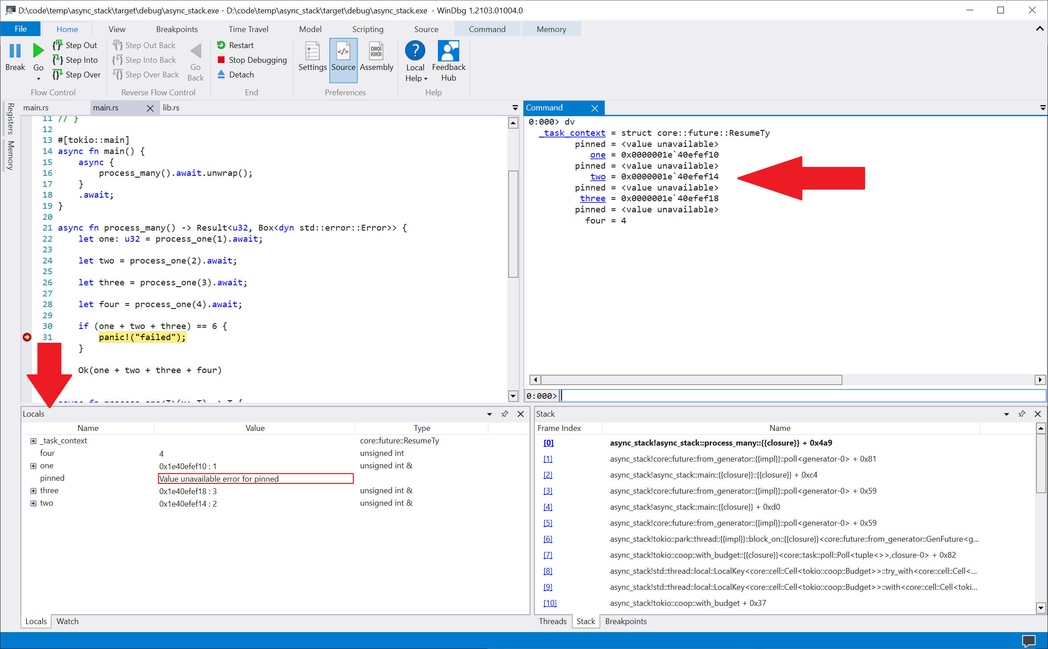Switch to the Watch tab

point(68,621)
